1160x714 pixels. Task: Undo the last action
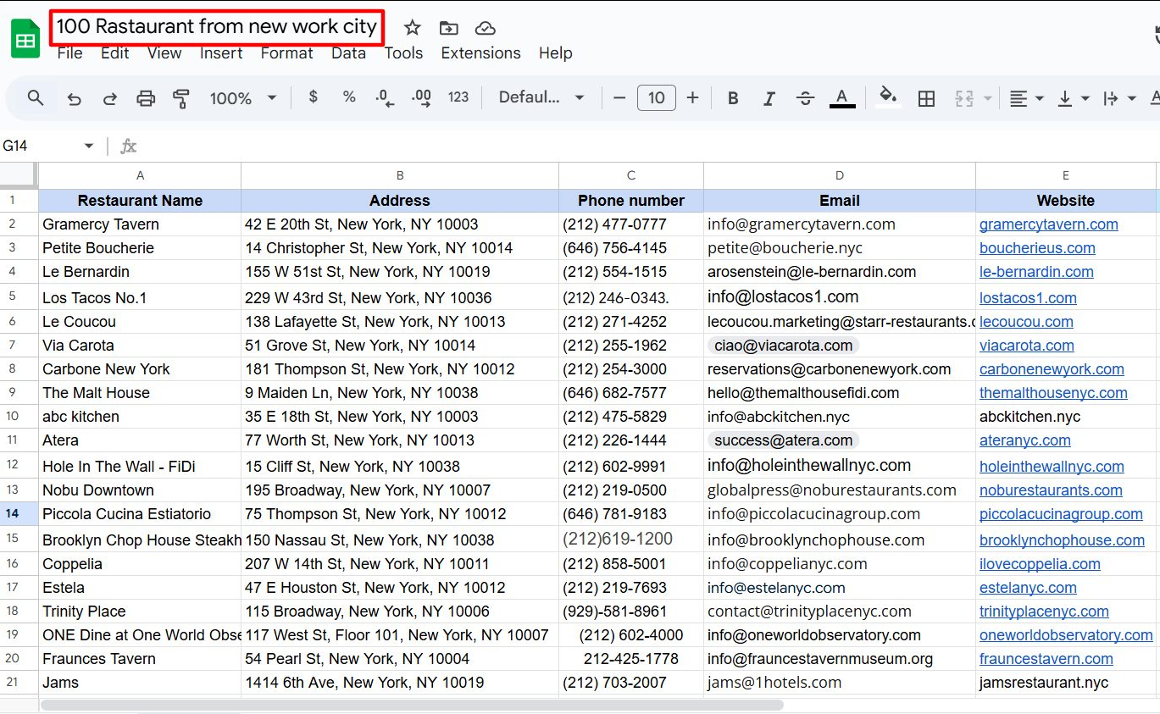click(x=74, y=97)
